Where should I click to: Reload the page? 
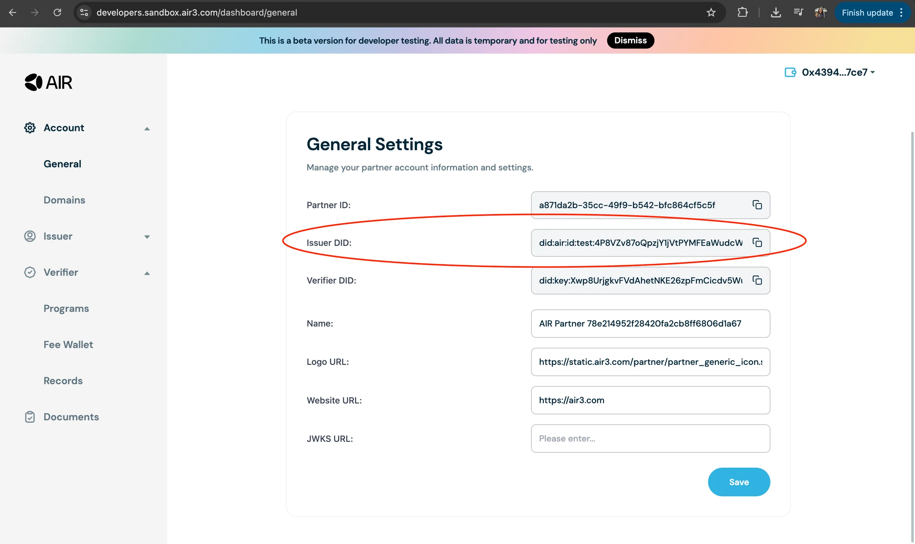coord(57,13)
